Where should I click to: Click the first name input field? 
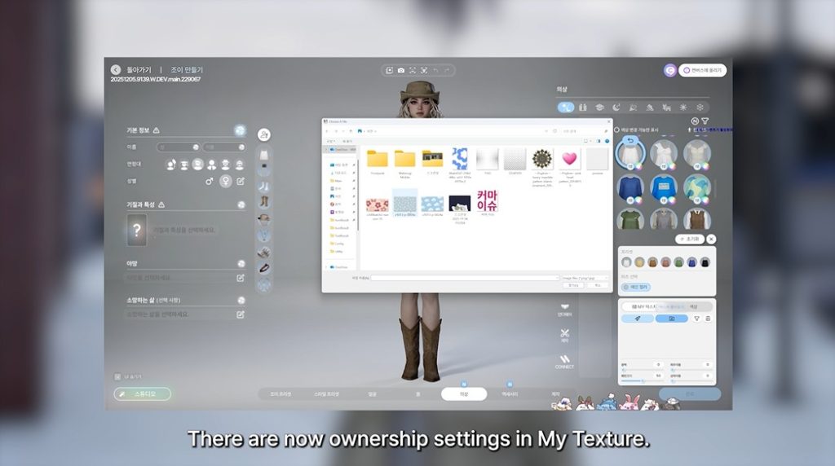pyautogui.click(x=178, y=147)
